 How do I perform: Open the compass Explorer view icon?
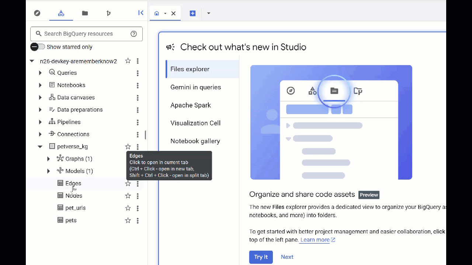coord(37,13)
